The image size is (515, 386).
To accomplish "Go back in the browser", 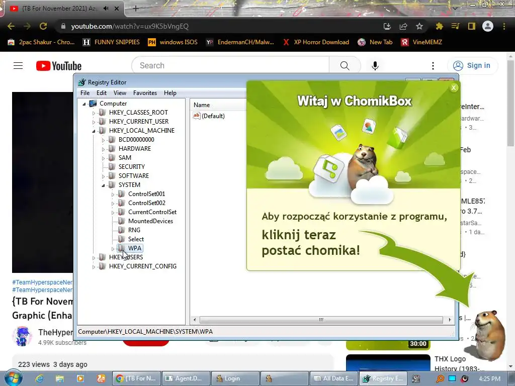I will click(11, 26).
